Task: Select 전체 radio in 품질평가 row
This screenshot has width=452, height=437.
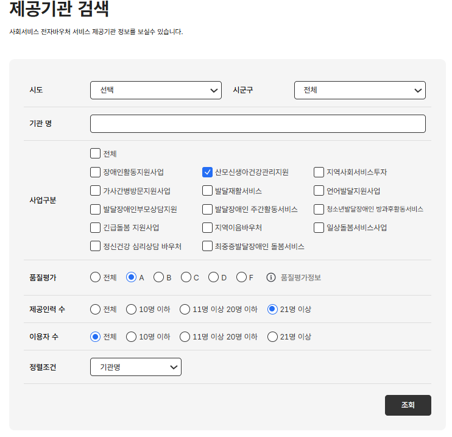Action: pos(95,277)
